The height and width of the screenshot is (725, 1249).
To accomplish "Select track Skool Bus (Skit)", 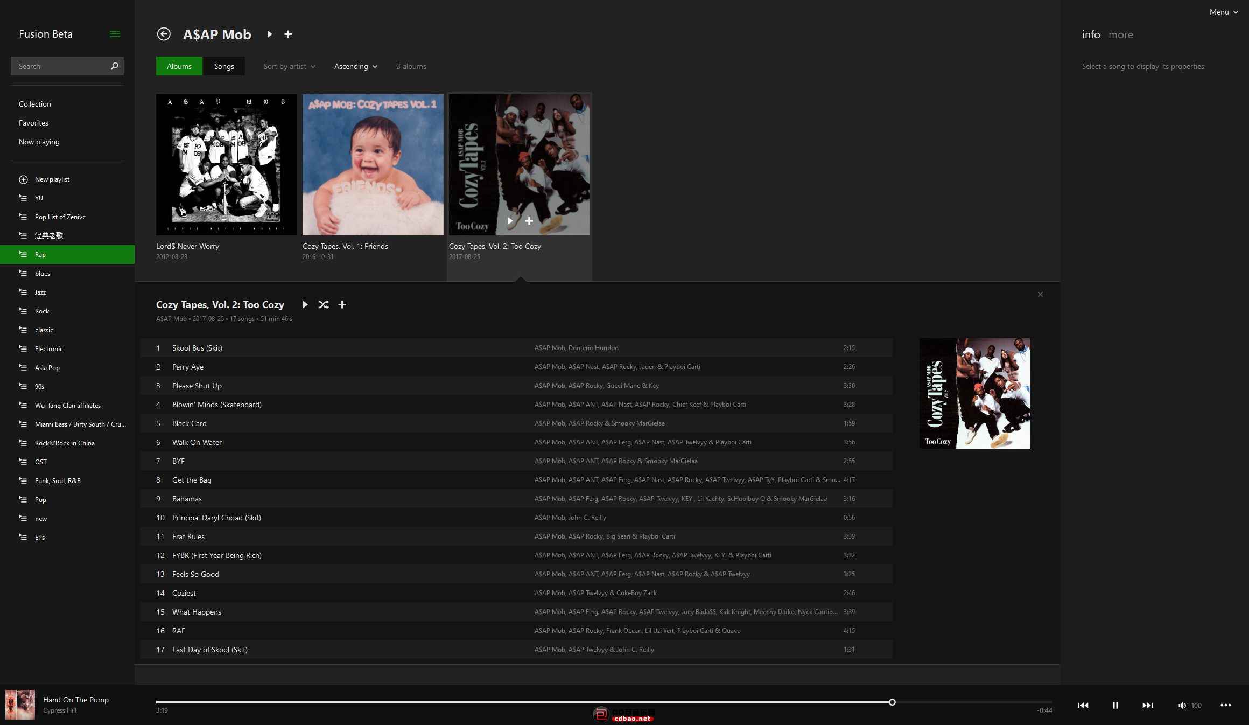I will coord(516,348).
